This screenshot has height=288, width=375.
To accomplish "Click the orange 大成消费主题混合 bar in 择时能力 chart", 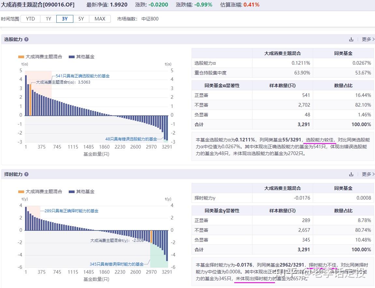I will click(x=151, y=236).
